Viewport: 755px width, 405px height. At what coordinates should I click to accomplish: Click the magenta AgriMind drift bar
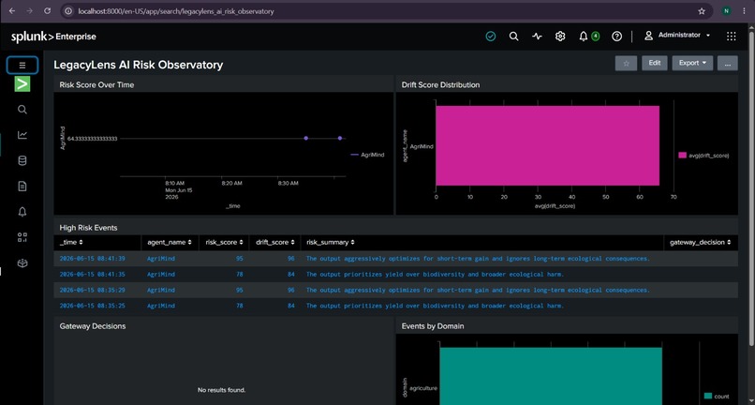(x=547, y=145)
